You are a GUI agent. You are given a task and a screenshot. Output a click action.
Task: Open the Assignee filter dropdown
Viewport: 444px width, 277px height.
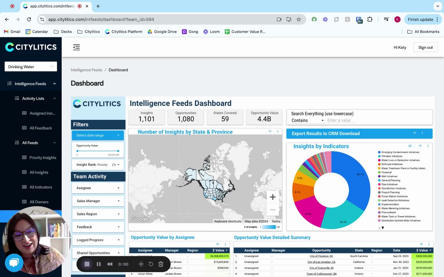[x=98, y=188]
